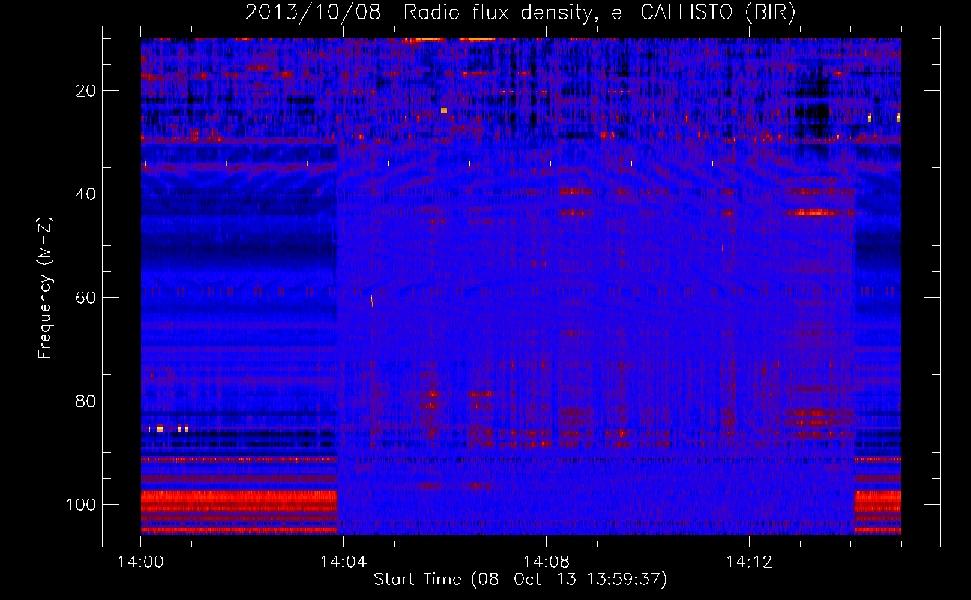
Task: Click the 80 frequency tick label
Action: point(86,401)
